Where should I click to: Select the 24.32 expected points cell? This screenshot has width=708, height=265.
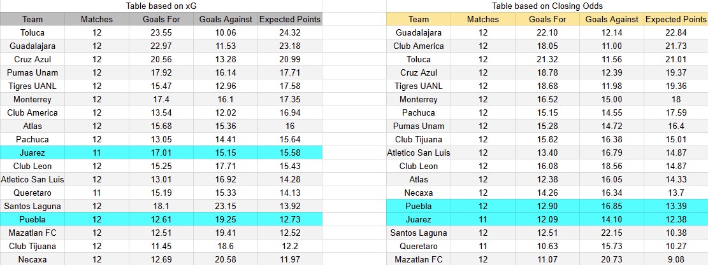(289, 32)
